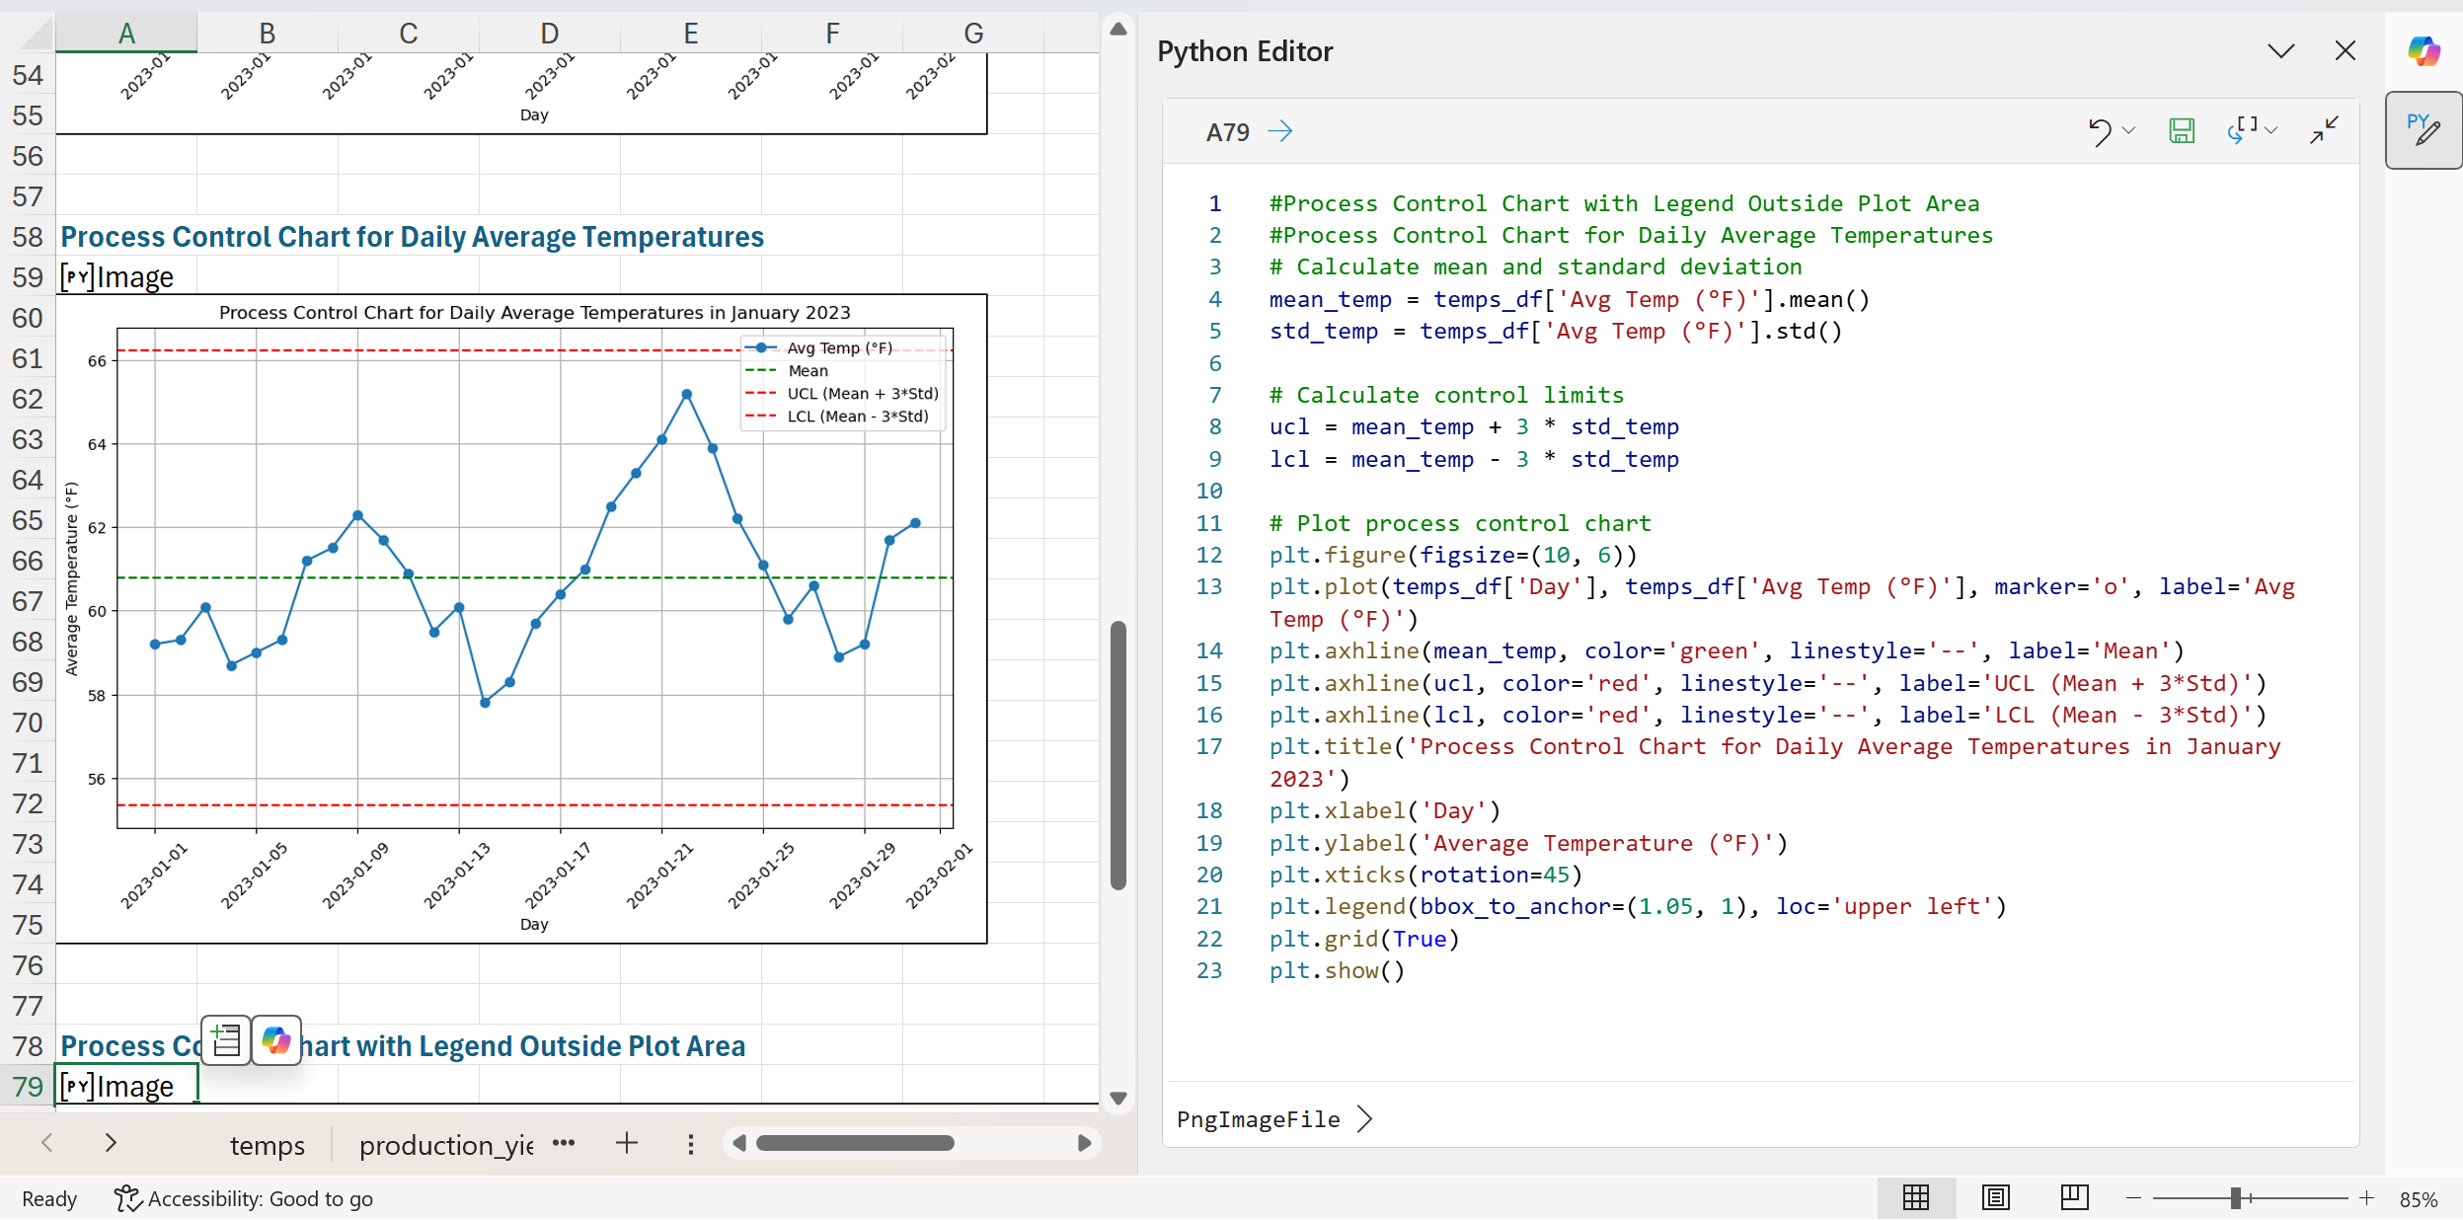Screen dimensions: 2463x1220
Task: Click the Copilot icon at top right
Action: pos(2424,50)
